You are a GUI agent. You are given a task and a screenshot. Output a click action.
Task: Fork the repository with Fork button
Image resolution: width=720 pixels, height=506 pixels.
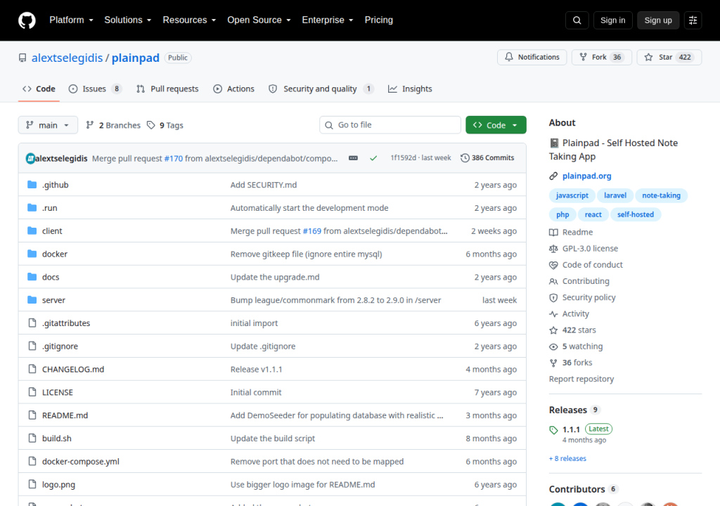coord(602,57)
